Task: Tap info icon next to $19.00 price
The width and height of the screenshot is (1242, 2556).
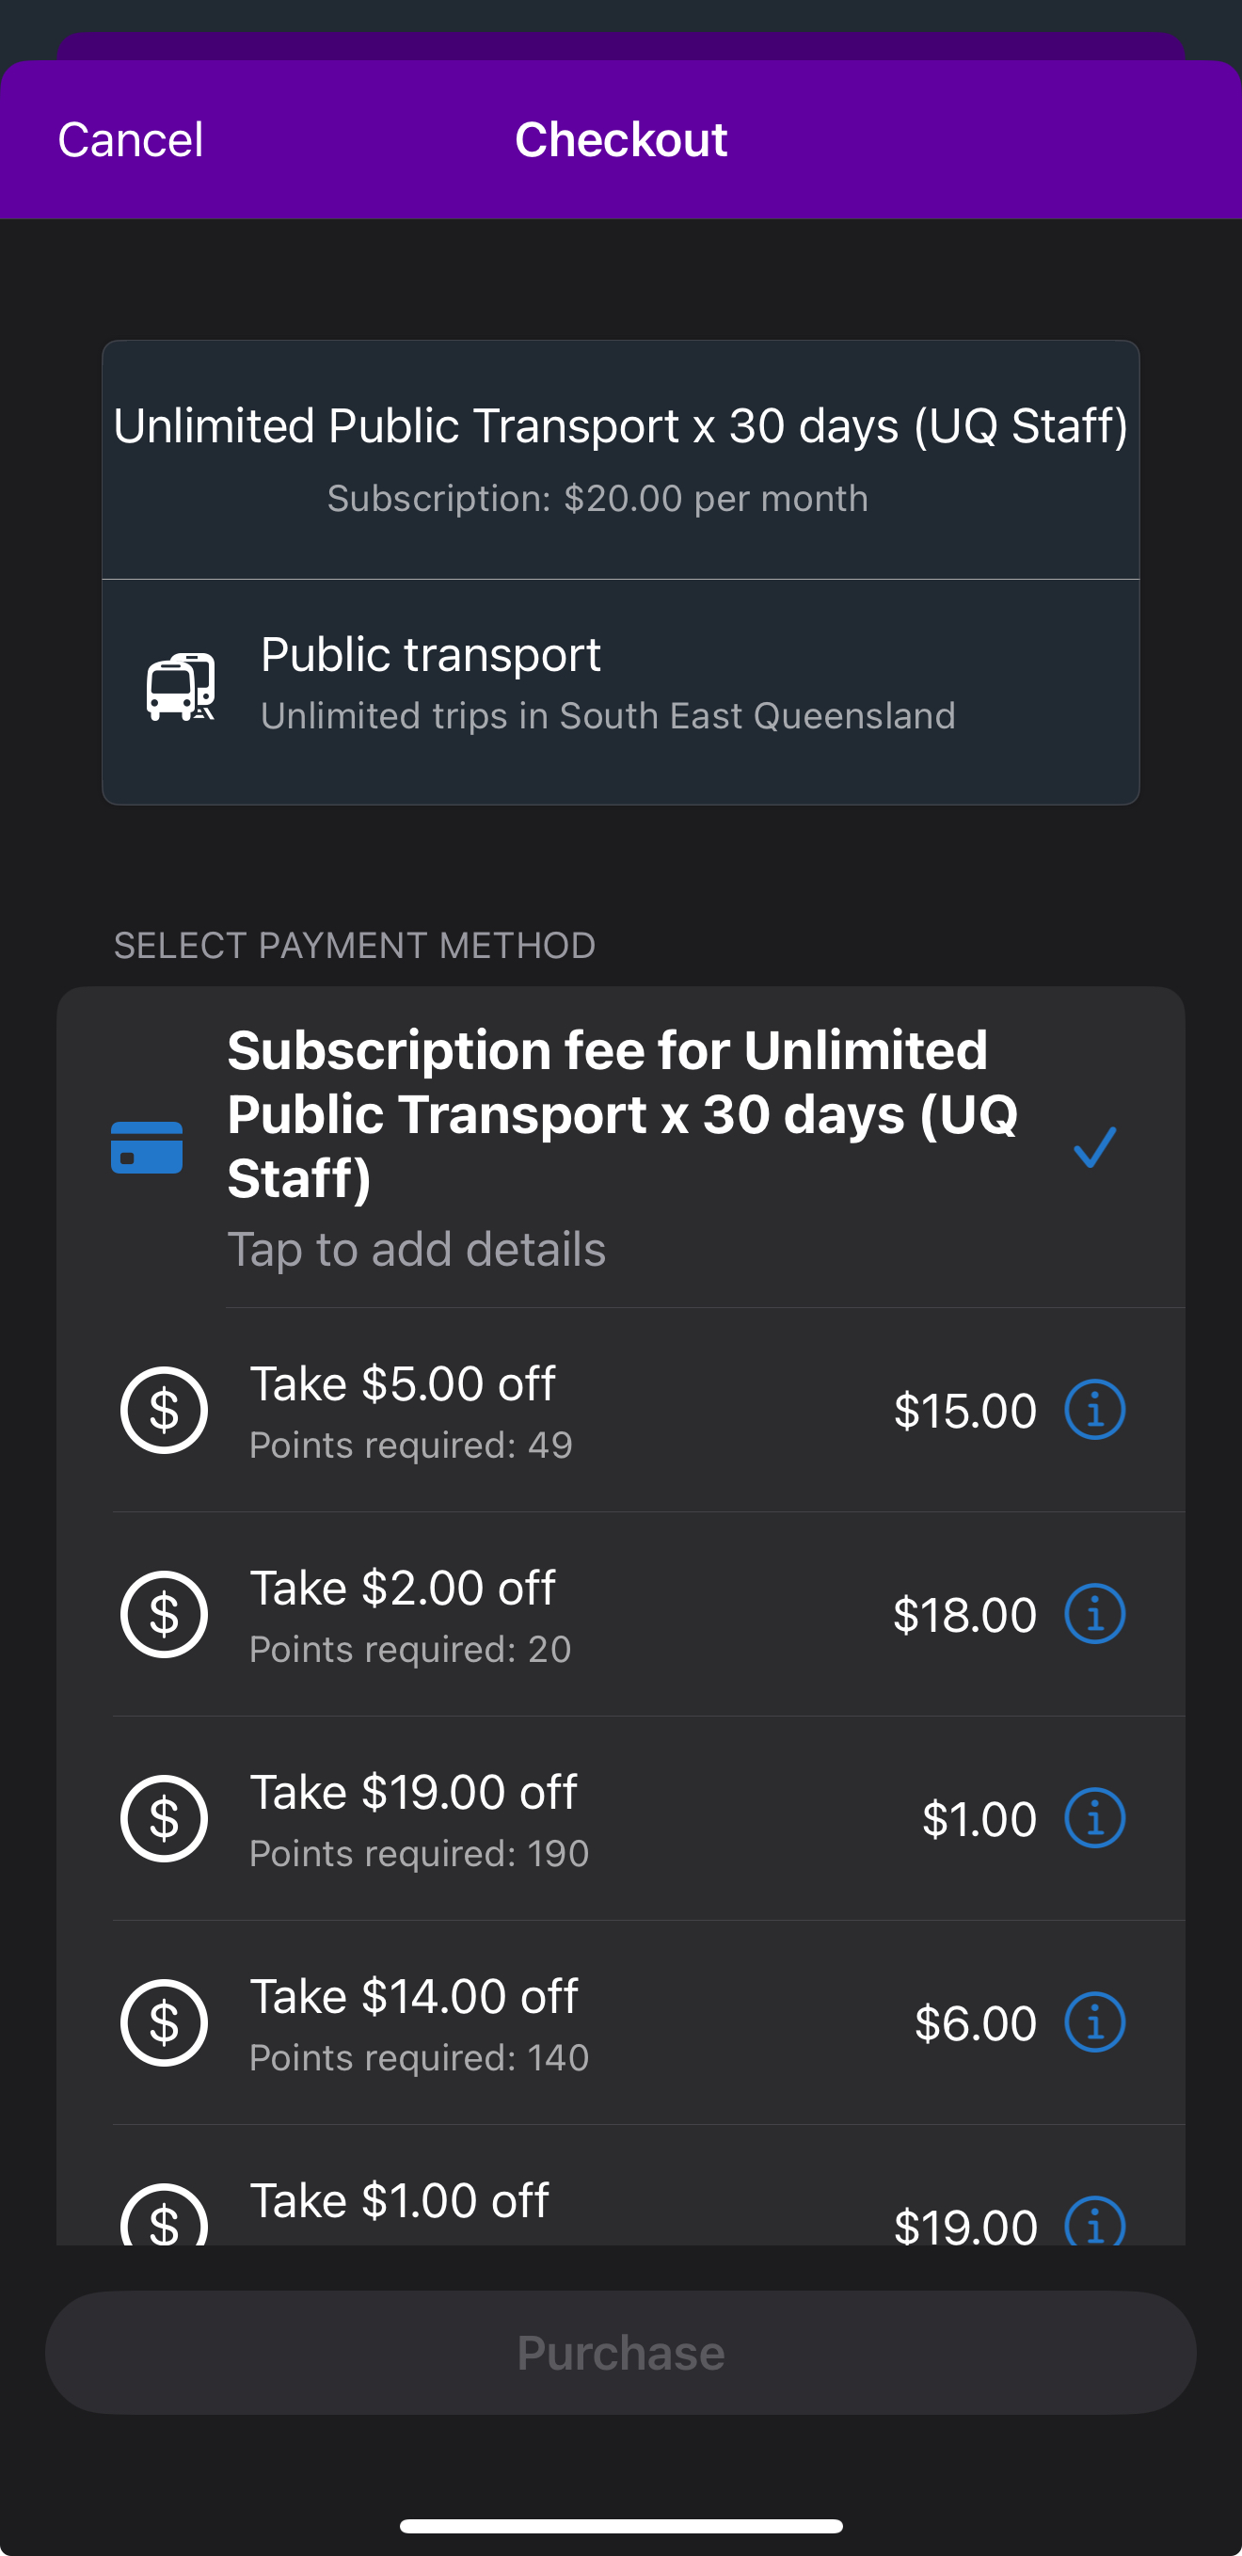Action: [1094, 2223]
